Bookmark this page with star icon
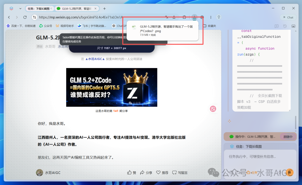Viewport: 302px width, 185px height. pos(174,17)
